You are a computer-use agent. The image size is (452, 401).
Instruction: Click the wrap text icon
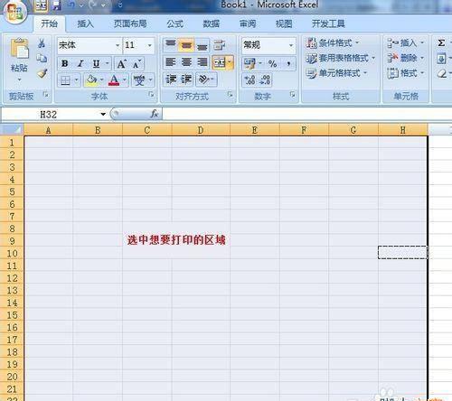[x=220, y=45]
